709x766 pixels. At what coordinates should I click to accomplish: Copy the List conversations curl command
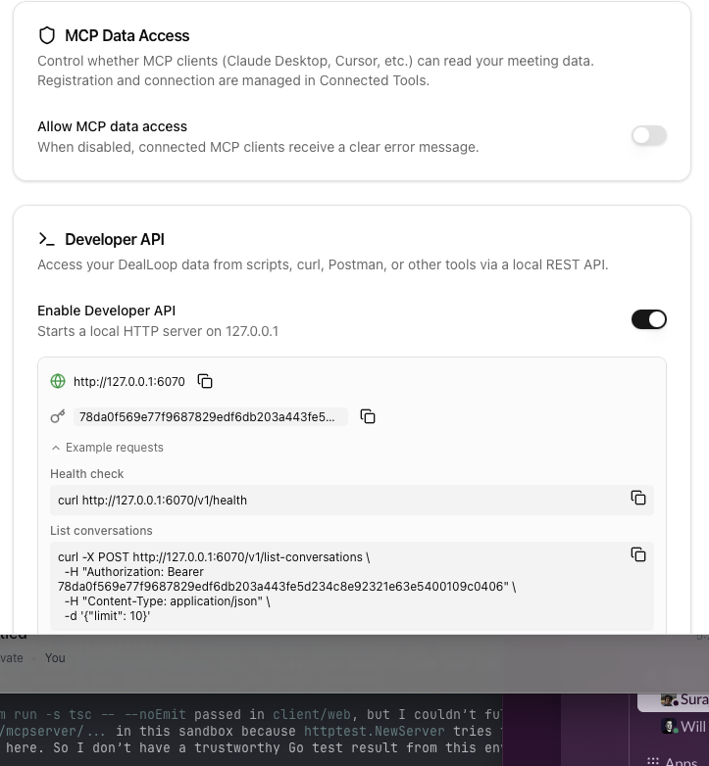pyautogui.click(x=638, y=554)
